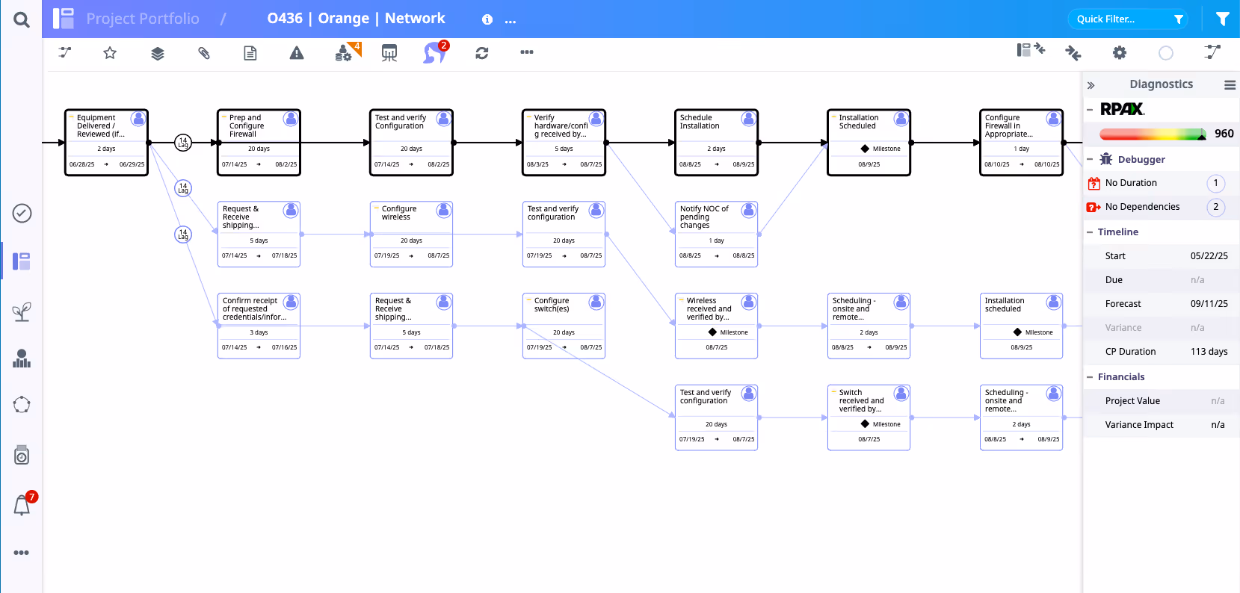Collapse the Financials section

1090,377
